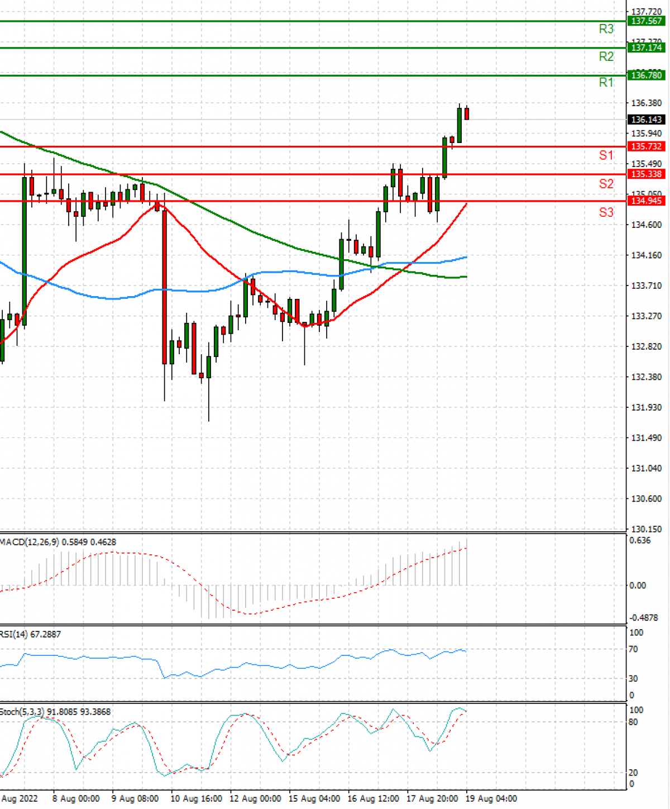Screen dimensions: 670x809
Task: Select the 136.780 green price tag
Action: click(x=646, y=75)
